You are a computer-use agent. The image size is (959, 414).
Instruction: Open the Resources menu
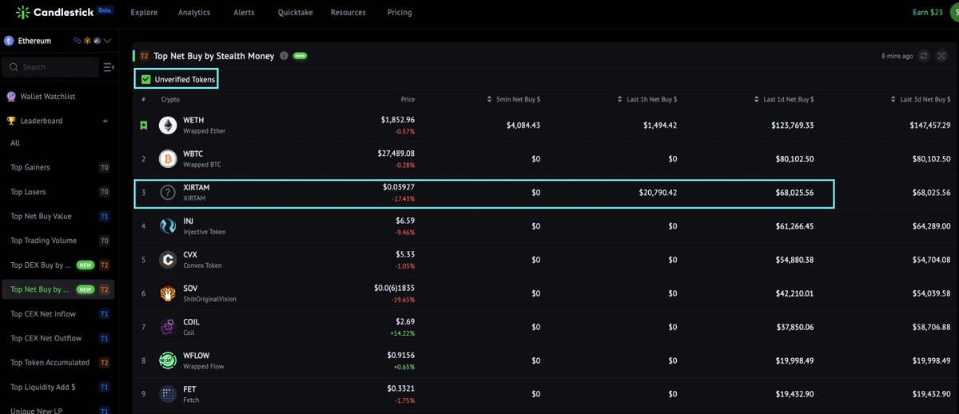pyautogui.click(x=348, y=13)
